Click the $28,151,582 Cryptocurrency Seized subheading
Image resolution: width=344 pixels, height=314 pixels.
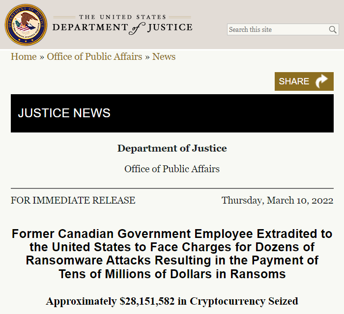point(172,301)
